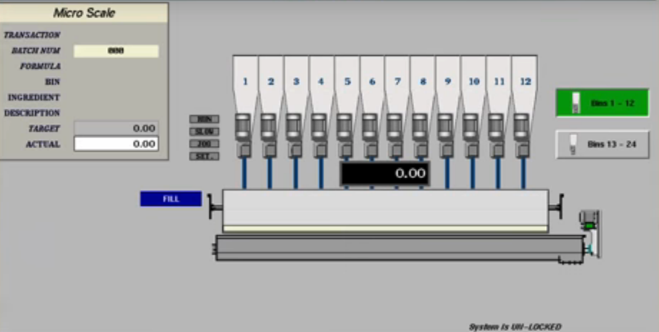The image size is (659, 332).
Task: Open scale settings via the SET button
Action: pyautogui.click(x=204, y=155)
